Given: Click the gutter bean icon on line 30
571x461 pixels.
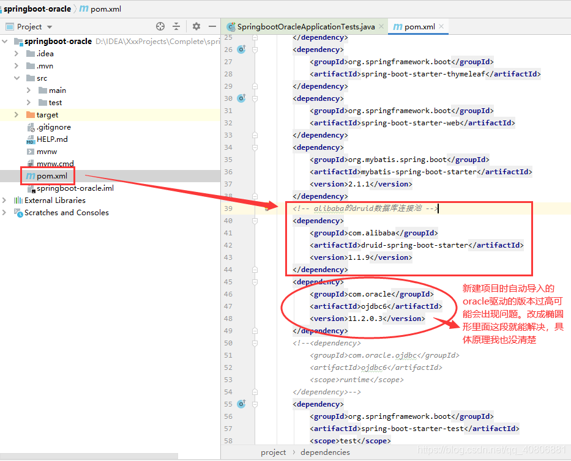Looking at the screenshot, I should 242,98.
